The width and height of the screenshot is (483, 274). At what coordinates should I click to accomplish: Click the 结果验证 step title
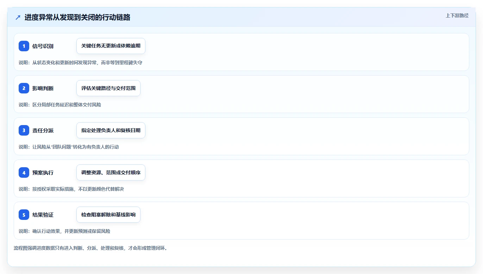click(43, 215)
